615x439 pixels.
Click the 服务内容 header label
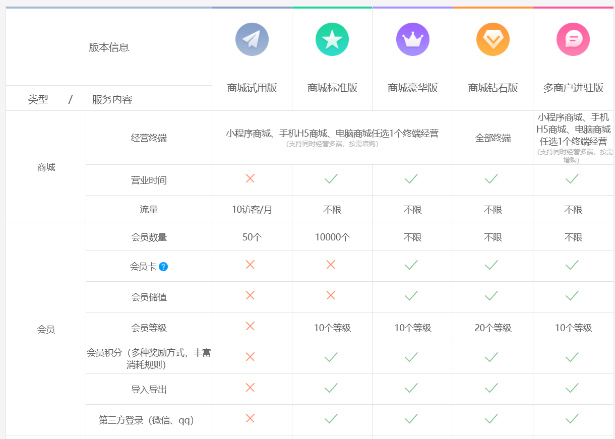(x=112, y=100)
